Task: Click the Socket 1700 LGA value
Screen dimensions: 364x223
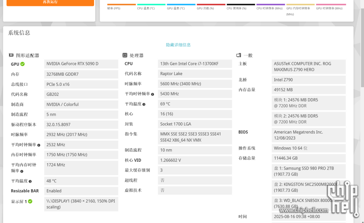Action: click(195, 124)
